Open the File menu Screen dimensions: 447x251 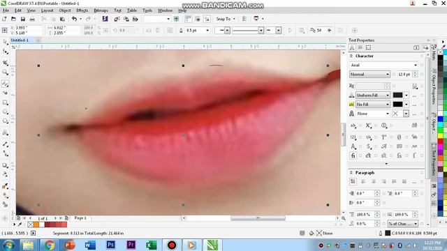click(x=6, y=10)
